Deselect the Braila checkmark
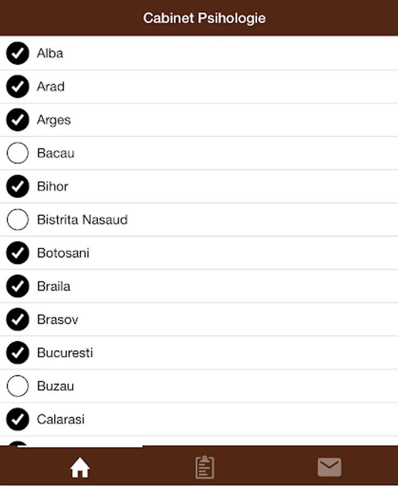This screenshot has height=486, width=398. point(18,286)
